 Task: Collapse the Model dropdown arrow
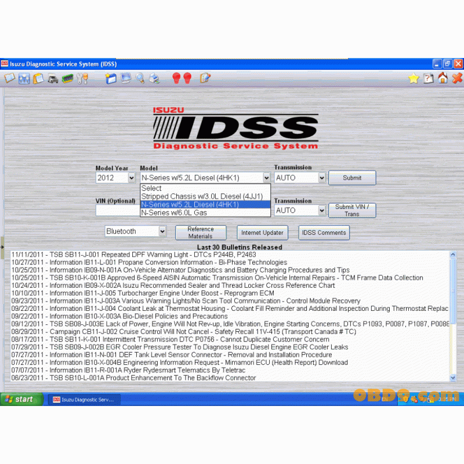coord(266,178)
